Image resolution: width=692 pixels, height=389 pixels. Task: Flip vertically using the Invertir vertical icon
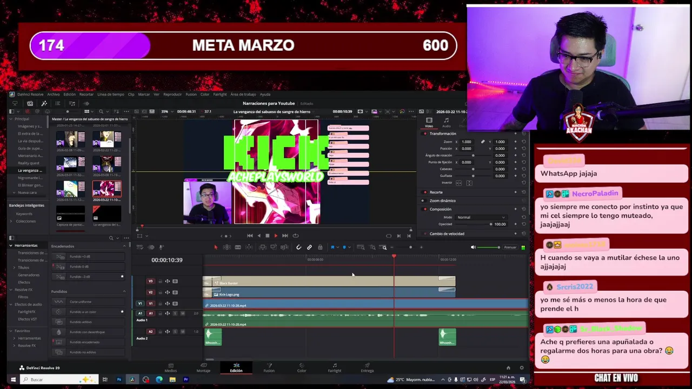tap(469, 183)
